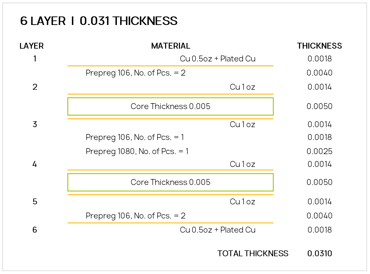Click layer number 3 in the table
The image size is (370, 274).
click(x=35, y=125)
